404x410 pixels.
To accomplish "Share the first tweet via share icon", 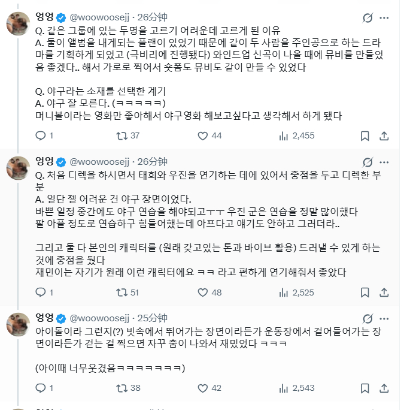I will tap(384, 135).
